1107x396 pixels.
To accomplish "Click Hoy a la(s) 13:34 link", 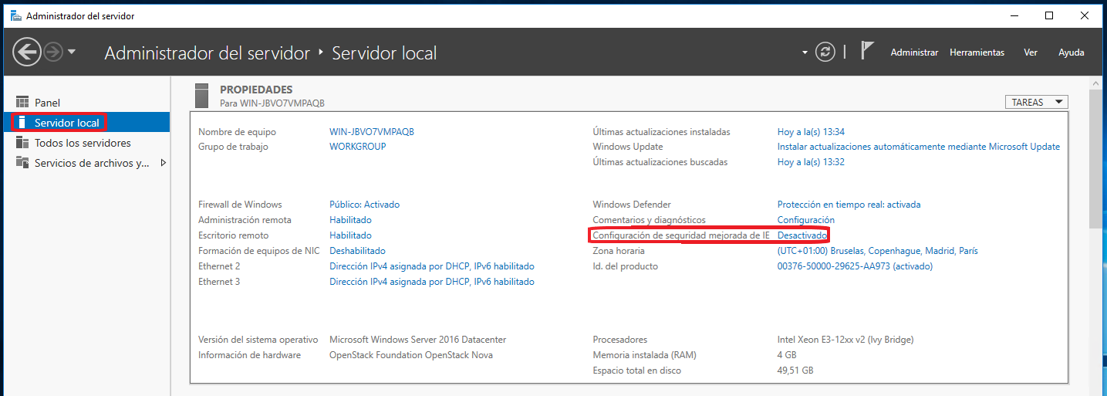I will pos(811,131).
